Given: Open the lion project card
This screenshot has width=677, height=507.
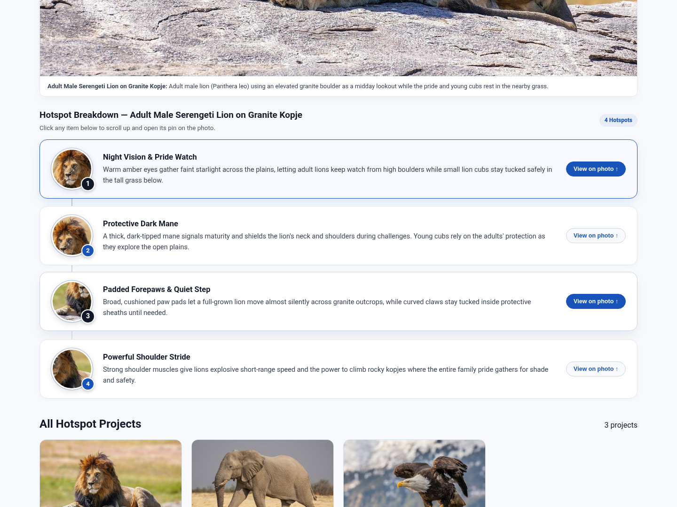Looking at the screenshot, I should point(110,473).
